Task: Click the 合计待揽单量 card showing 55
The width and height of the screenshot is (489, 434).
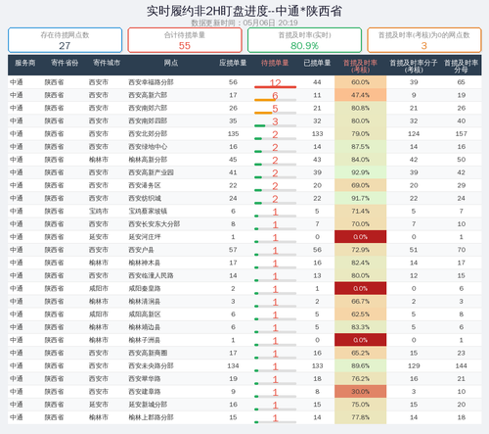Action: coord(185,40)
